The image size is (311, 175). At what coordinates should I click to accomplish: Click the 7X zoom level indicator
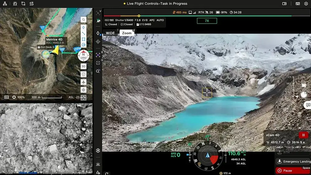pos(207,21)
